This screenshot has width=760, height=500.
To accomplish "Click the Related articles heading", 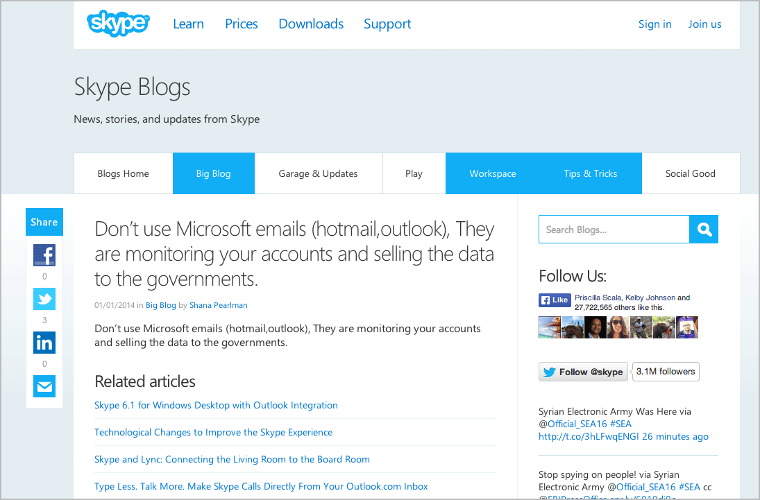I will click(145, 381).
